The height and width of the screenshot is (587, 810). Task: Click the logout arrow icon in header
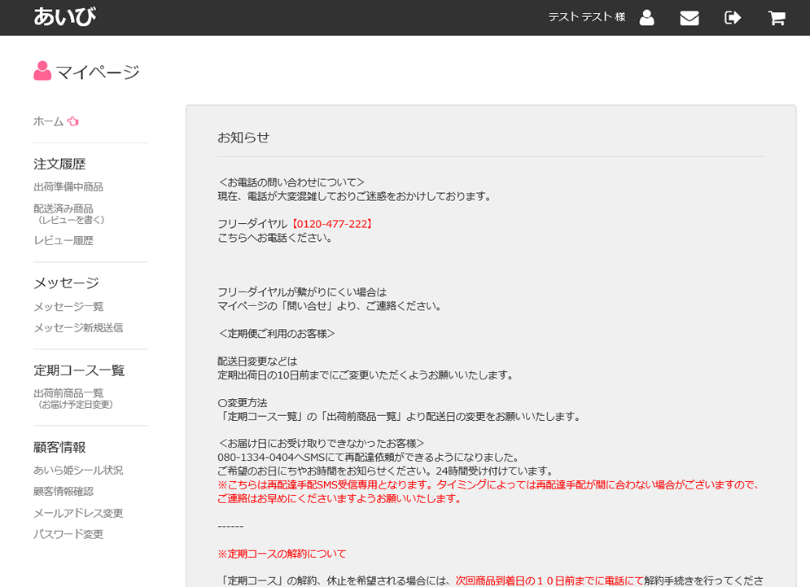point(733,18)
